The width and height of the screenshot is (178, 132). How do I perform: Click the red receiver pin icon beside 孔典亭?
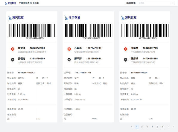[69, 49]
